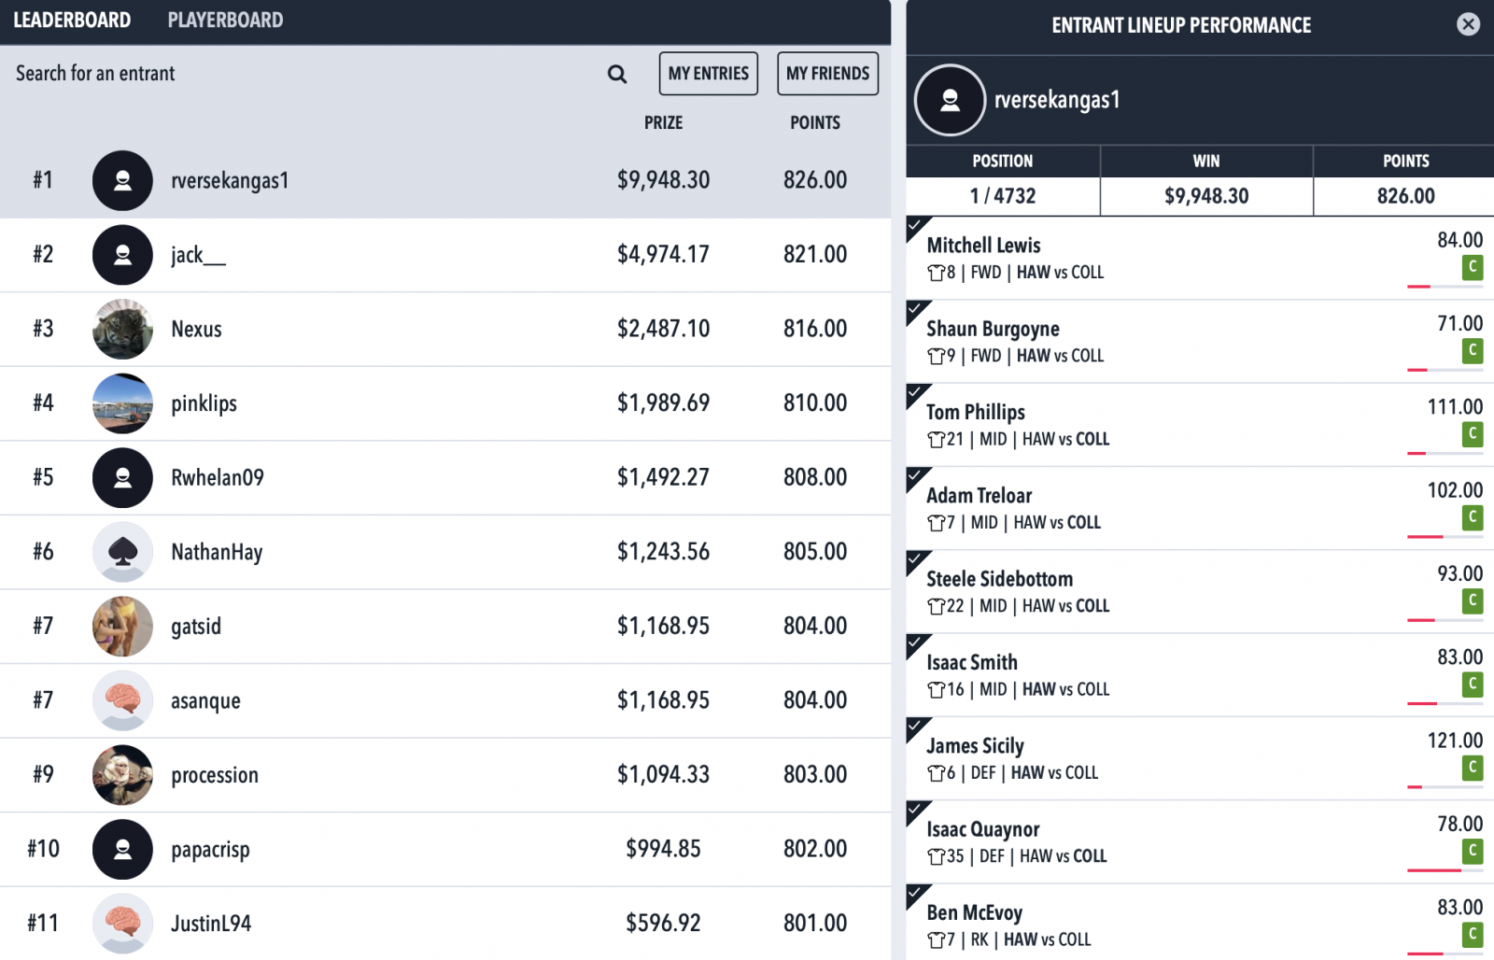This screenshot has width=1494, height=960.
Task: Click the Points column header in leaderboard
Action: pos(815,122)
